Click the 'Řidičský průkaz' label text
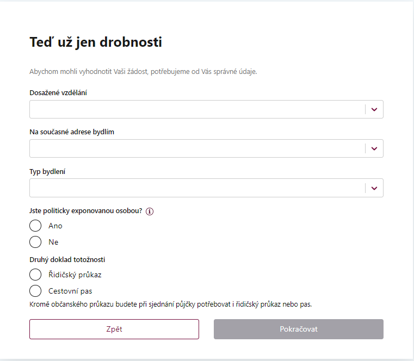The image size is (414, 361). (75, 275)
